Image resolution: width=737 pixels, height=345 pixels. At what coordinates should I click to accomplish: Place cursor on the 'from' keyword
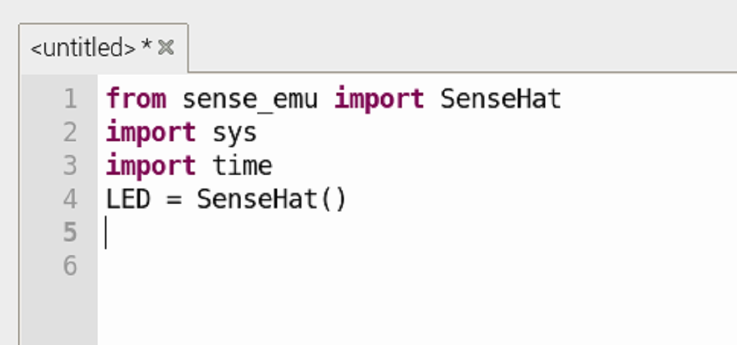(136, 99)
